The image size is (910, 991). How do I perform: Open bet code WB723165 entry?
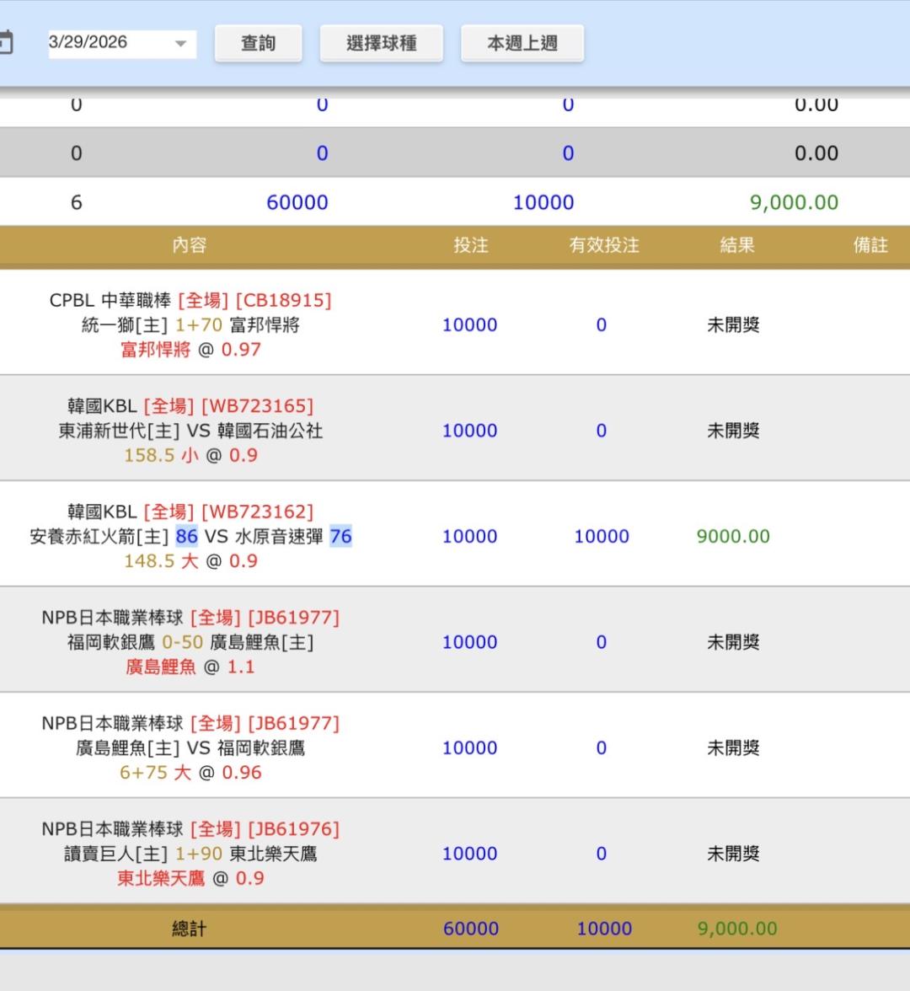click(256, 406)
